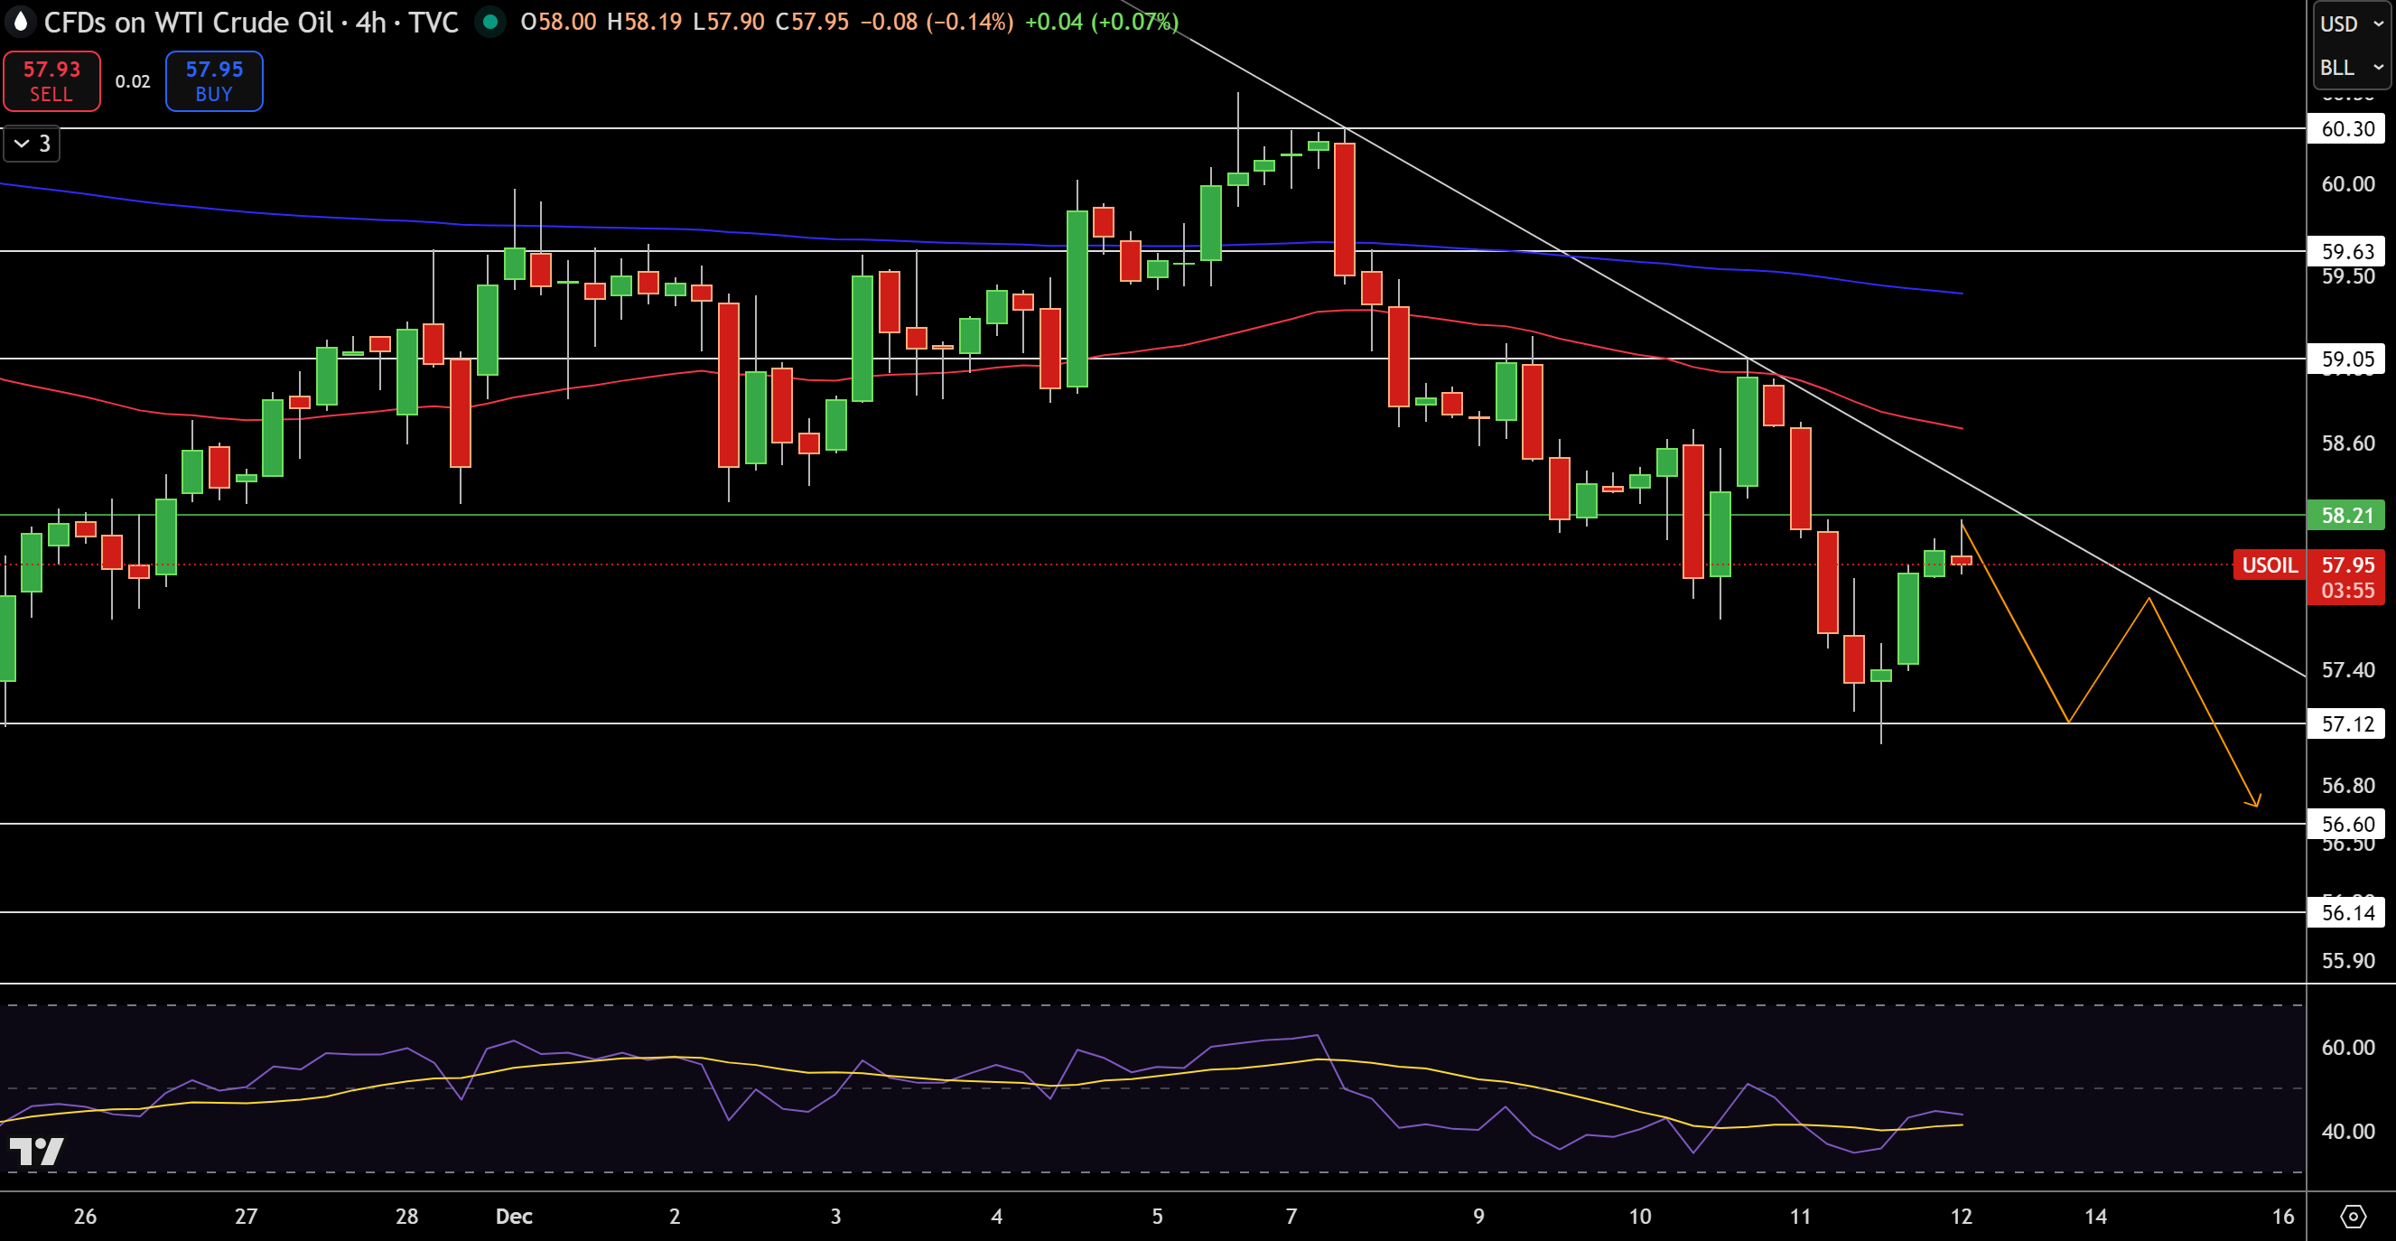This screenshot has height=1241, width=2396.
Task: Open chart settings gear icon
Action: tap(2353, 1215)
